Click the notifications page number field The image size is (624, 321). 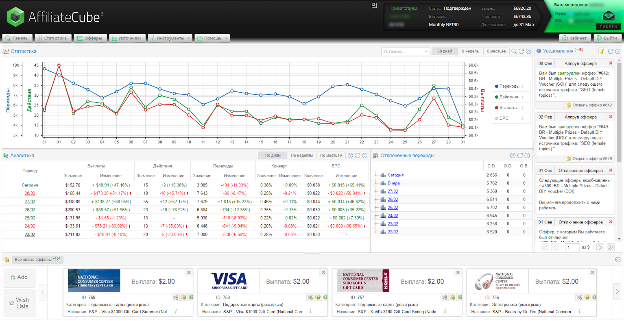click(x=572, y=247)
